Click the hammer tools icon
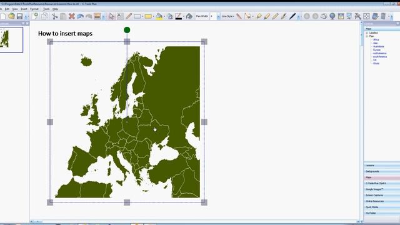This screenshot has width=400, height=225. (357, 16)
